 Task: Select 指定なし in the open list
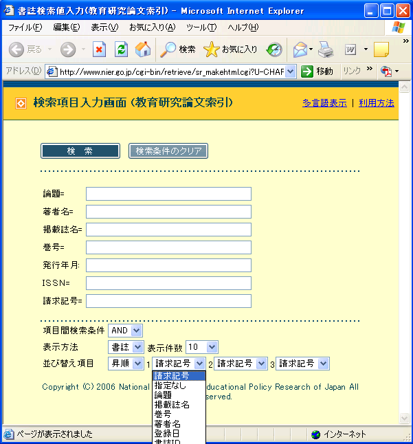179,386
